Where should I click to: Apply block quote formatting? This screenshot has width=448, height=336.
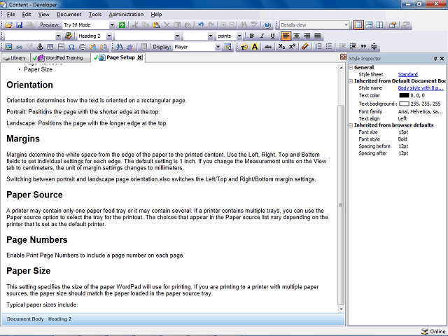[x=363, y=47]
